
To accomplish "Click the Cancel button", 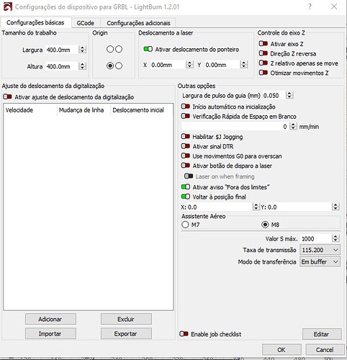I will pos(325,349).
